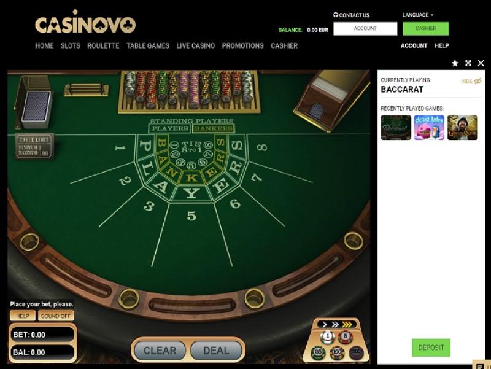
Task: Click the DEAL button
Action: point(216,350)
